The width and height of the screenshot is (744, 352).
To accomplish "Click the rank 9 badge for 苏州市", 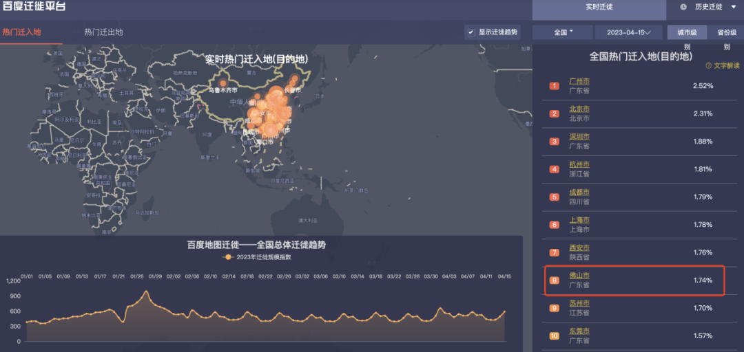I will pyautogui.click(x=555, y=308).
